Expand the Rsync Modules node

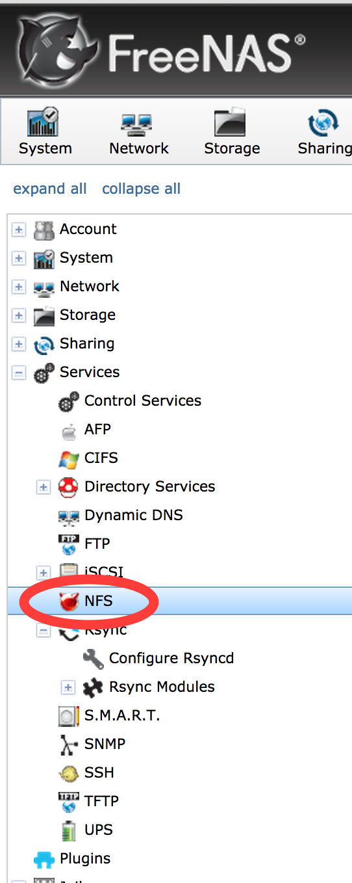pyautogui.click(x=68, y=687)
